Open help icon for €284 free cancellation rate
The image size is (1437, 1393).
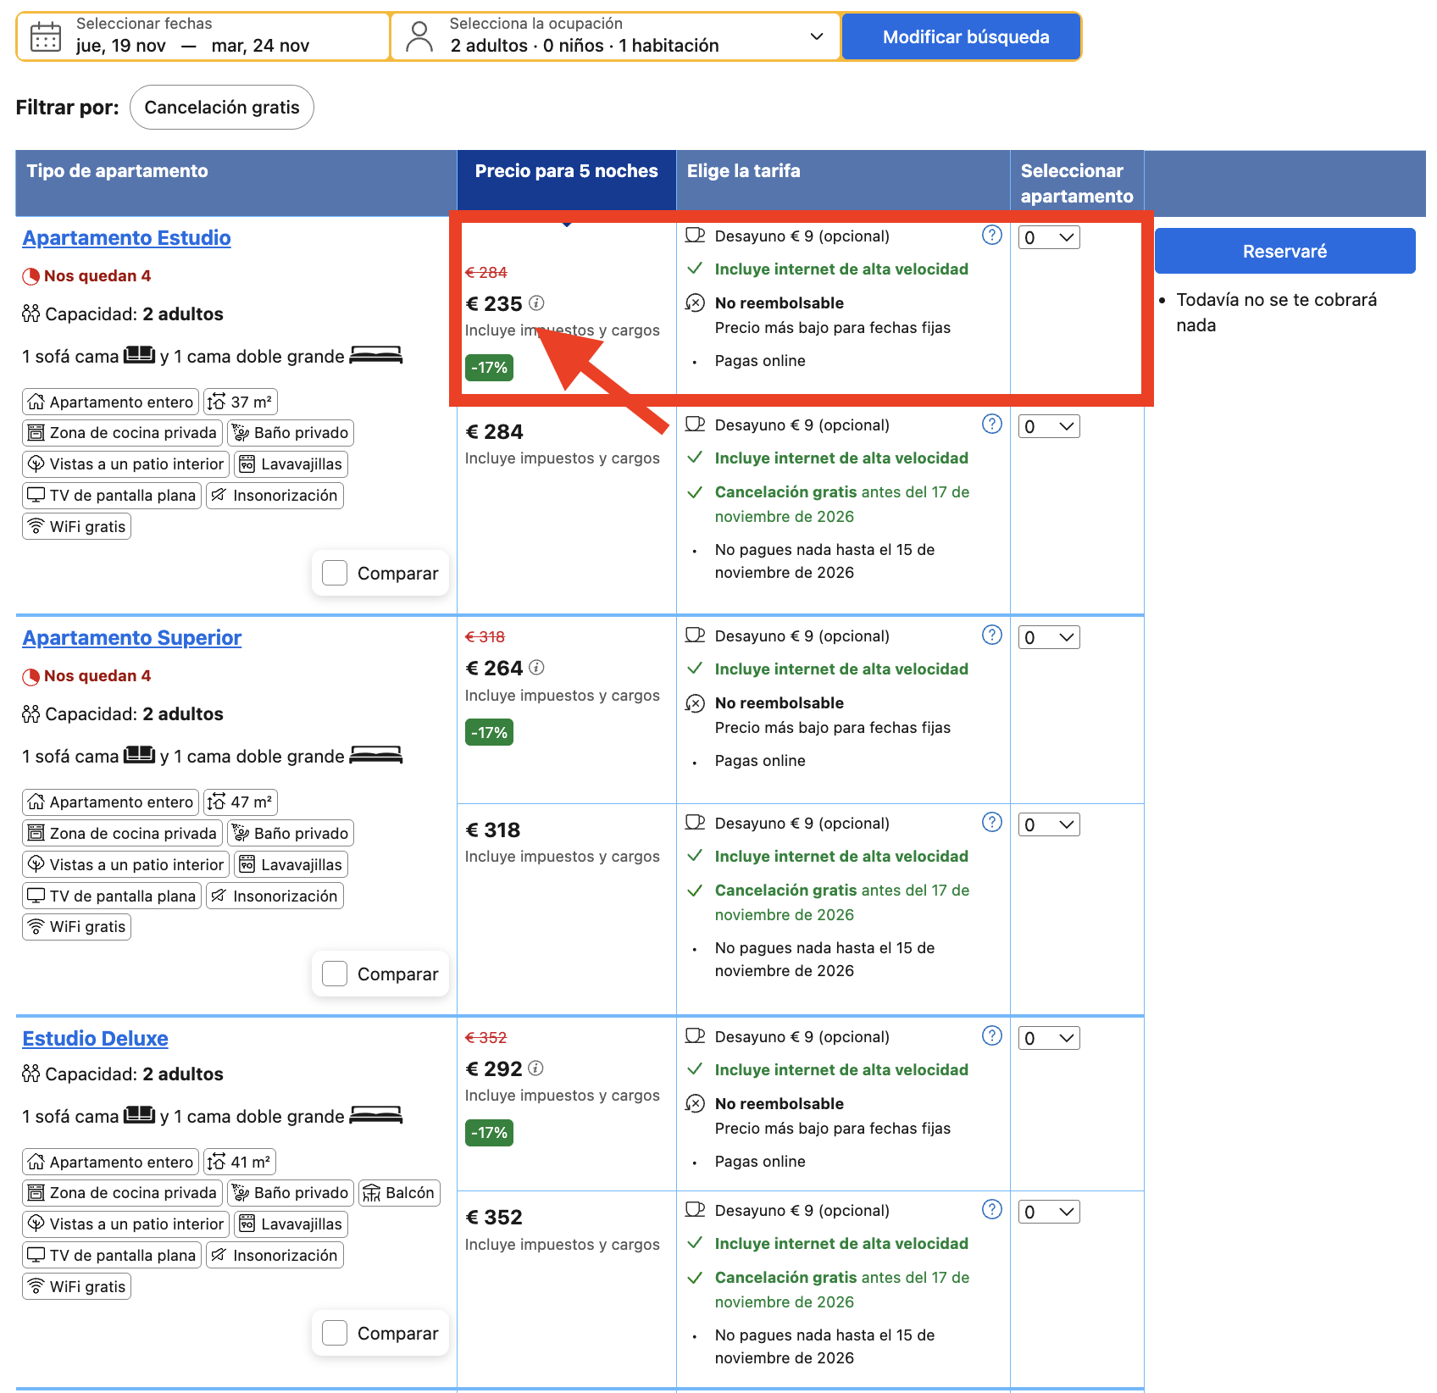(991, 424)
